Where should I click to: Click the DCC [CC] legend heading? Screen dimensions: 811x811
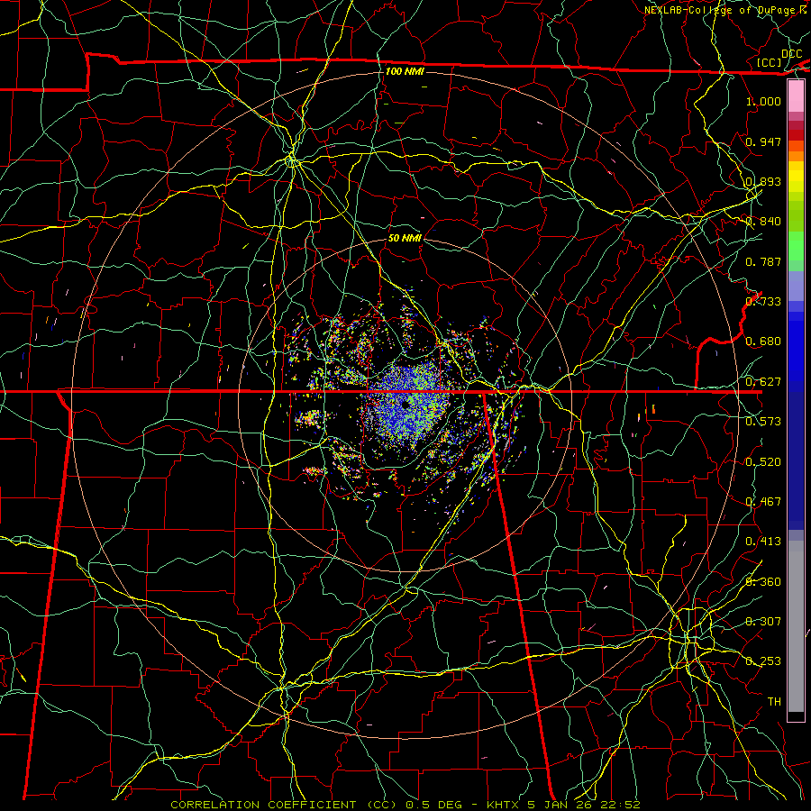click(779, 58)
